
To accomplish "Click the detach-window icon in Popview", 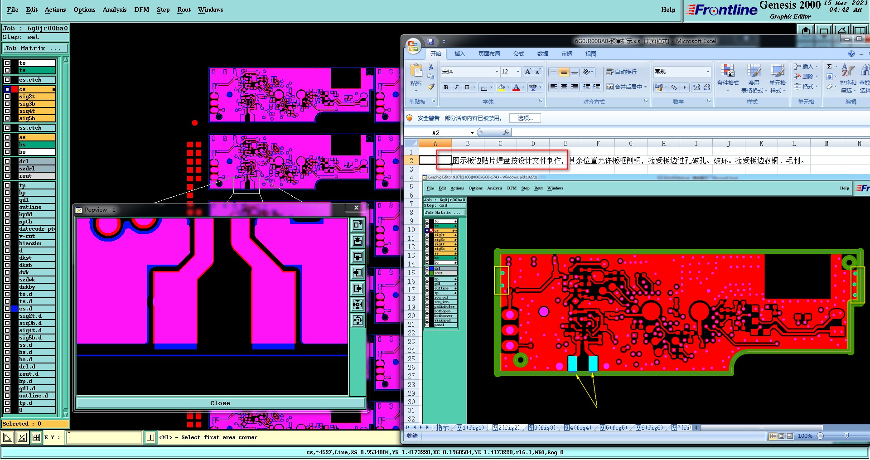I will (x=358, y=225).
